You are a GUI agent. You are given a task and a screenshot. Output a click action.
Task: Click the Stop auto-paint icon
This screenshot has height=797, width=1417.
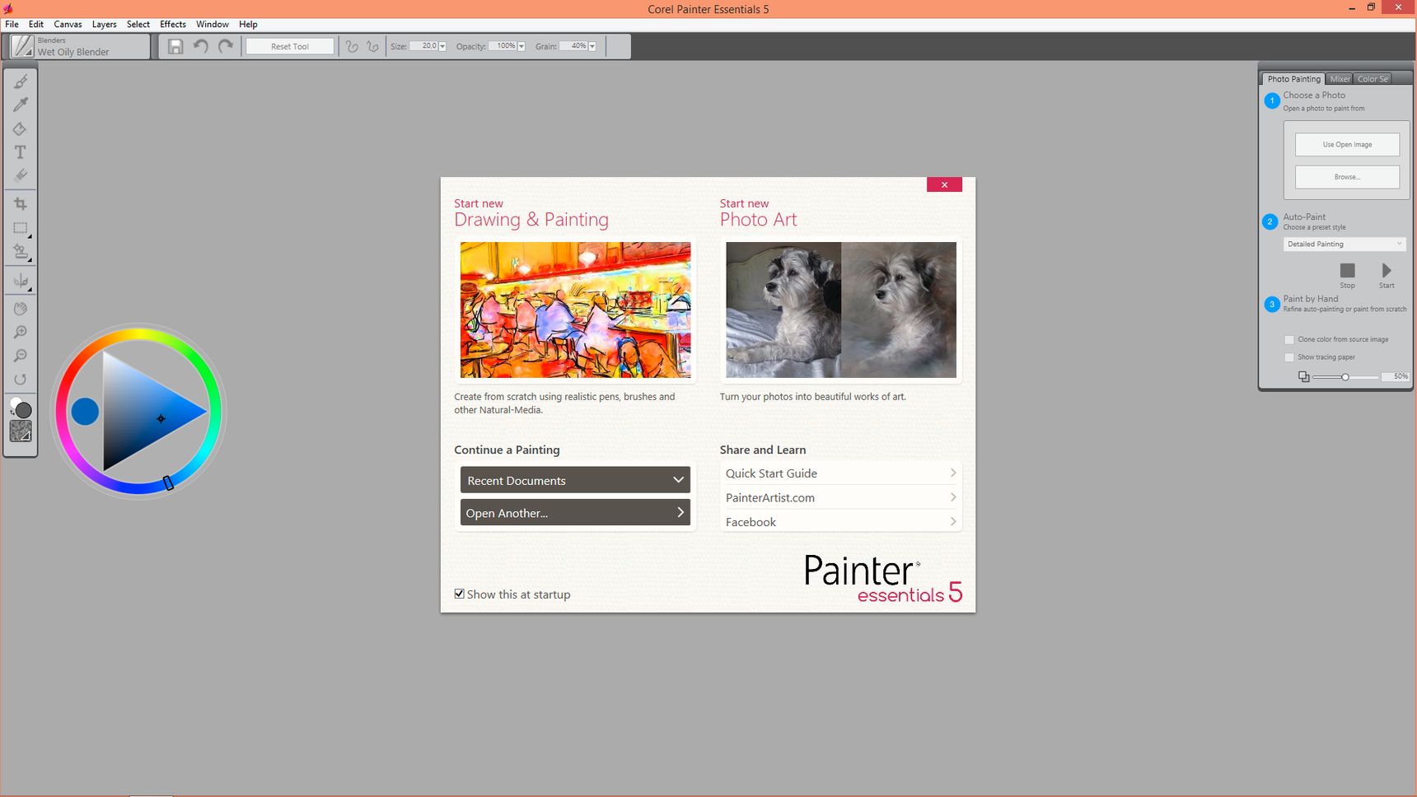pos(1347,271)
